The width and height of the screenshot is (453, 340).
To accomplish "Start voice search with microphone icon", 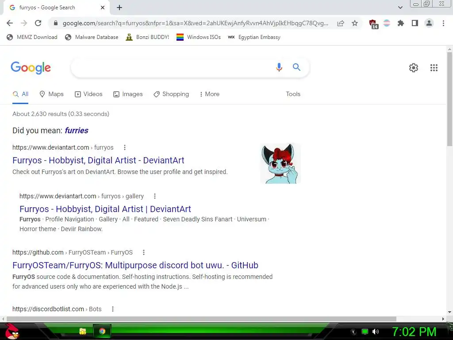I will [279, 67].
